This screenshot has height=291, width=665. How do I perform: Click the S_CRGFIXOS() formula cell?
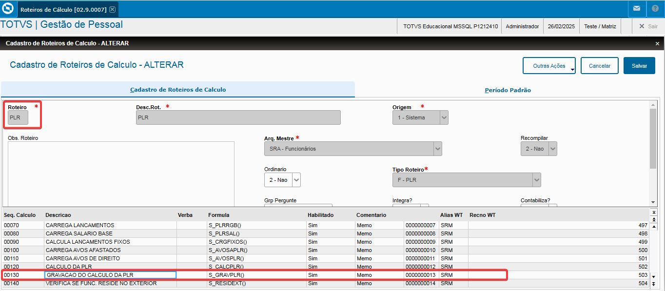point(256,242)
